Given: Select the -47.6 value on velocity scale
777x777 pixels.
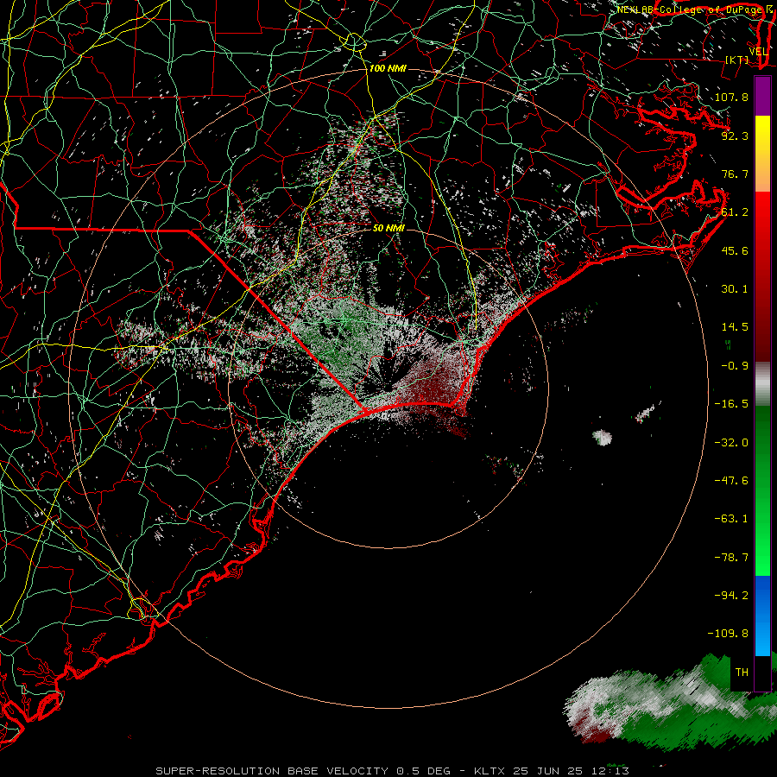Looking at the screenshot, I should [x=731, y=481].
